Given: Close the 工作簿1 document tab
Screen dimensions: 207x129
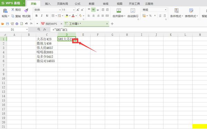Looking at the screenshot, I should click(107, 24).
